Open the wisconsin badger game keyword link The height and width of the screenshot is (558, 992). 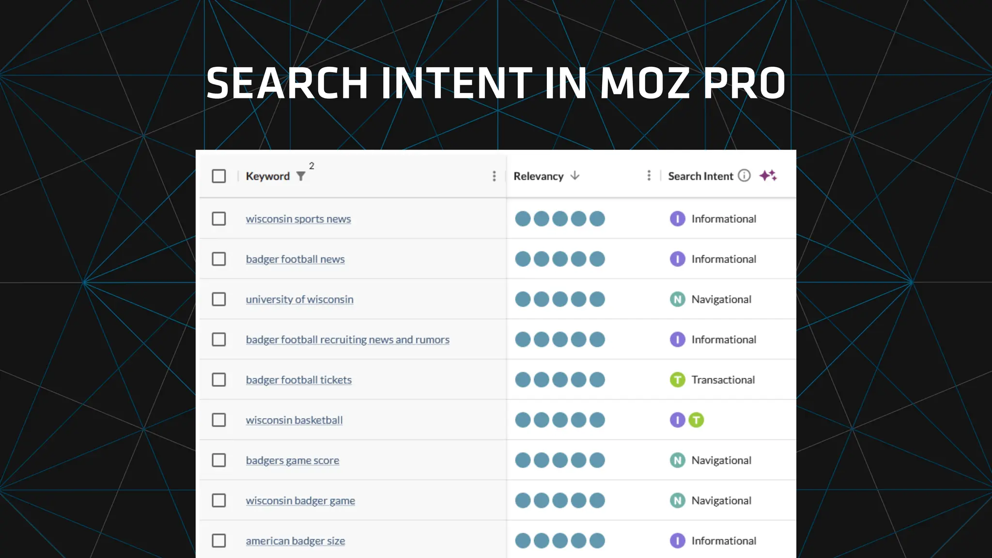pos(300,500)
